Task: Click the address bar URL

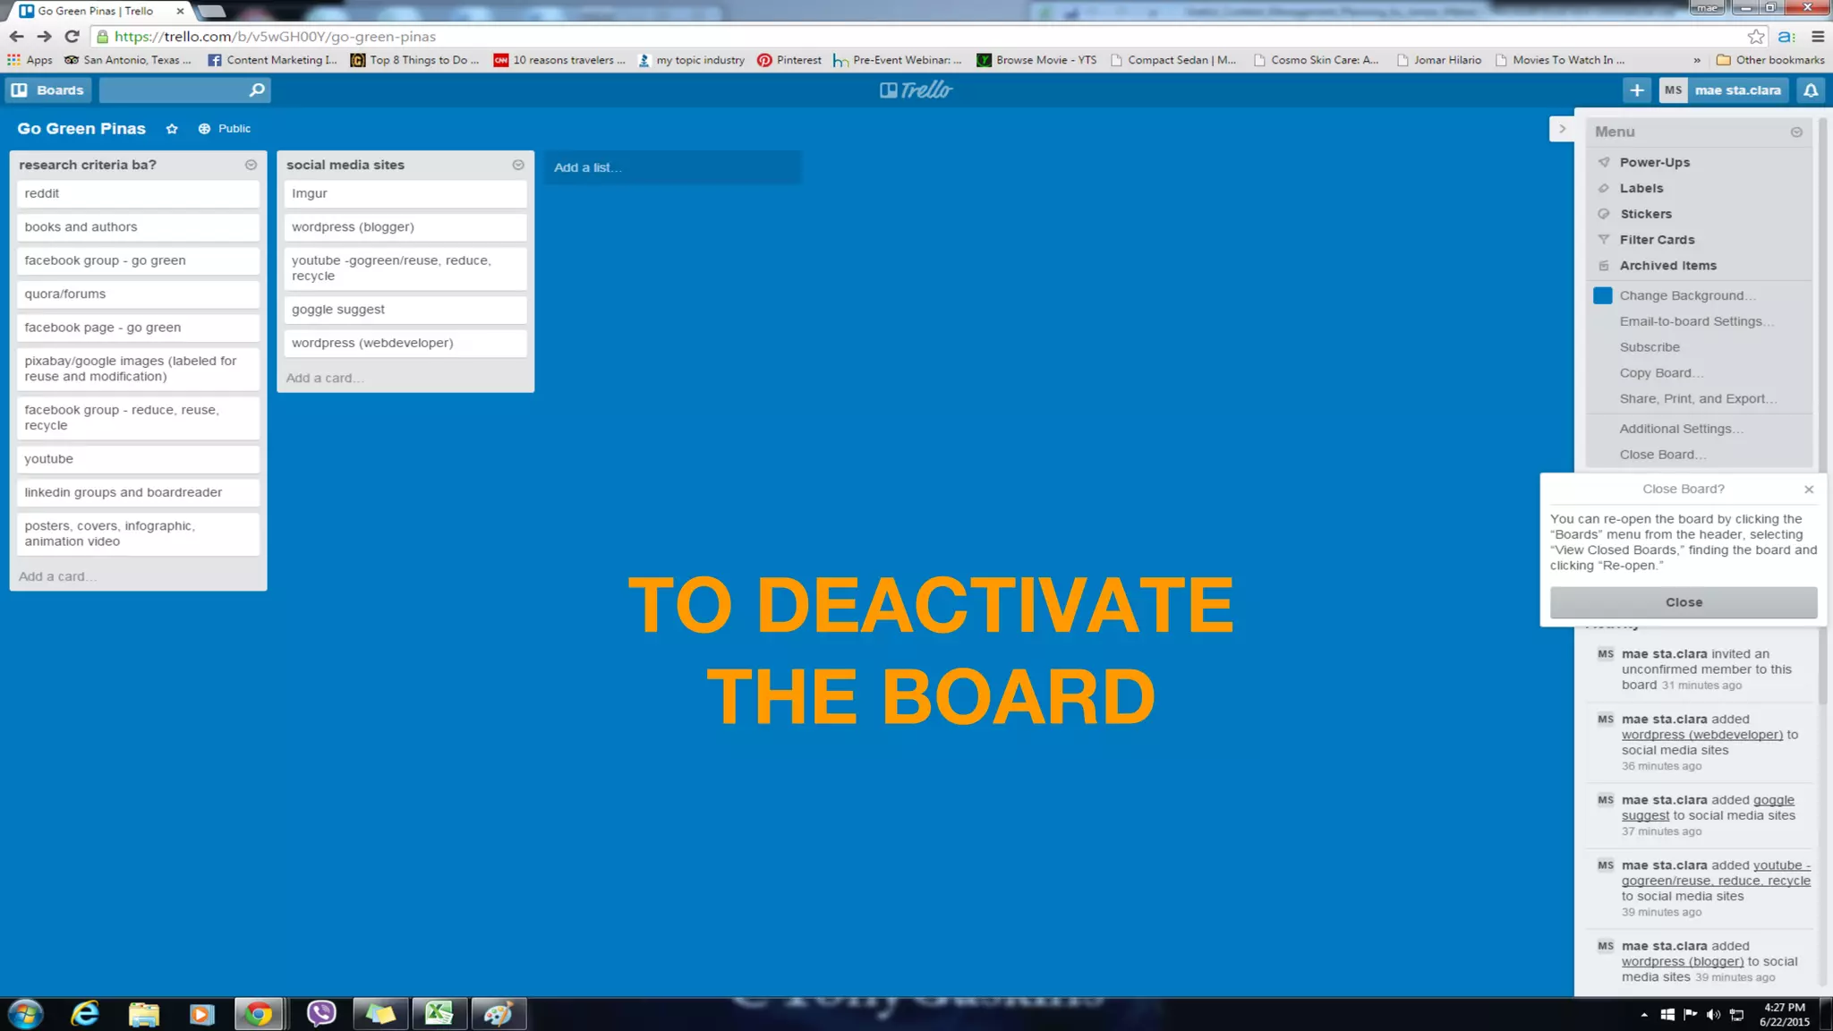Action: coord(276,37)
